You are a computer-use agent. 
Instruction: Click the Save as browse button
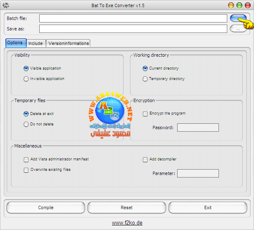click(238, 29)
